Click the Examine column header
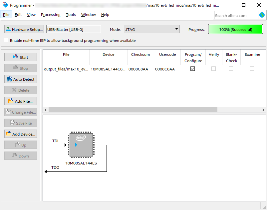Image resolution: width=267 pixels, height=210 pixels. coord(252,54)
